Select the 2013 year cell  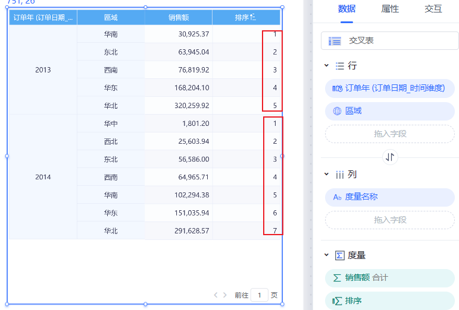tap(43, 69)
